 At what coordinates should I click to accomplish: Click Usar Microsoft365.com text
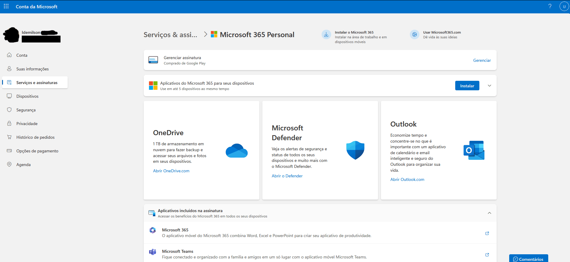[x=442, y=32]
